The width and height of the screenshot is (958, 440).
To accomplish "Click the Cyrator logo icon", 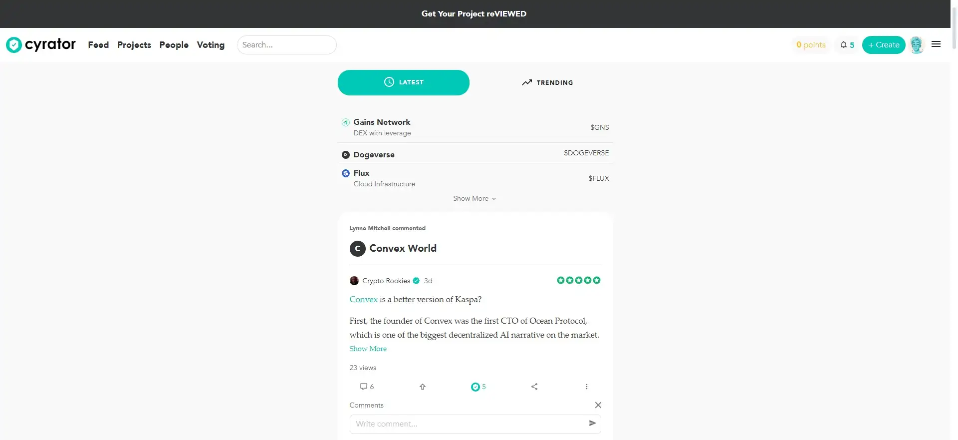I will pos(14,45).
